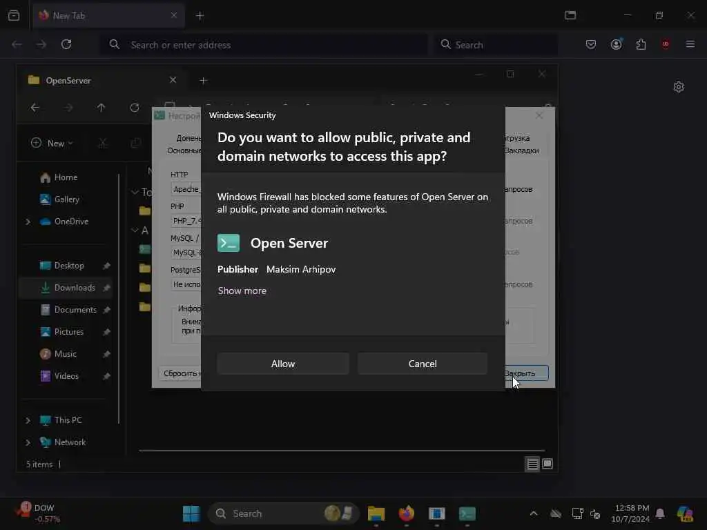Collapse the group starting with To in the file list
The height and width of the screenshot is (530, 707).
[135, 193]
